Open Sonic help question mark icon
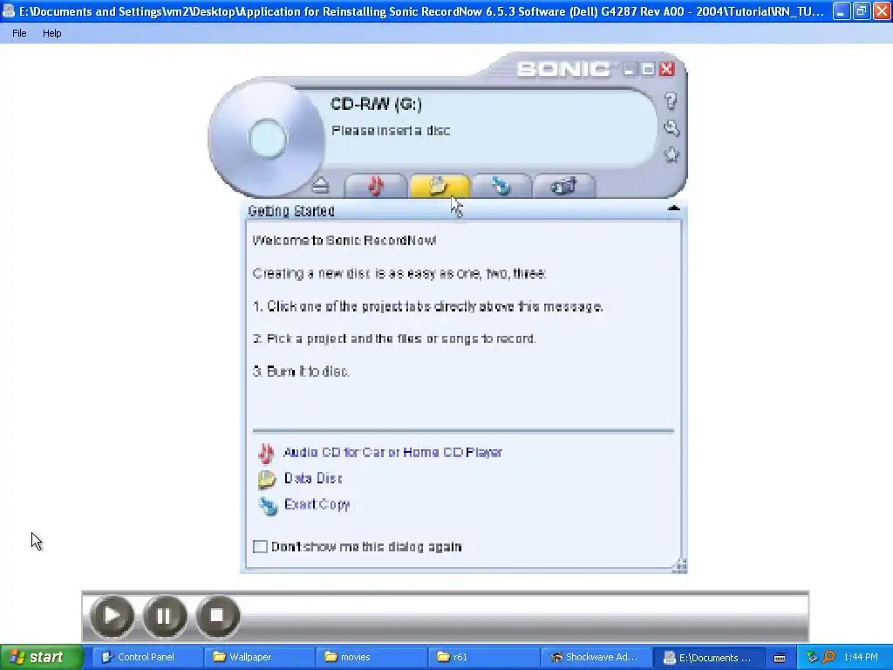This screenshot has height=670, width=893. [x=671, y=101]
